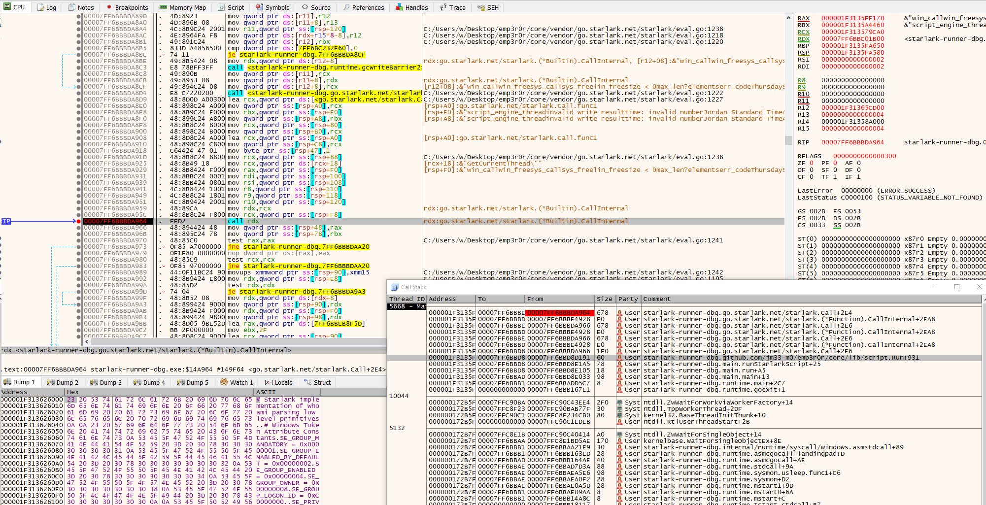The image size is (986, 505).
Task: Click system party icon on ZwWaitForWorkViaWorkerFactory row
Action: pyautogui.click(x=620, y=403)
